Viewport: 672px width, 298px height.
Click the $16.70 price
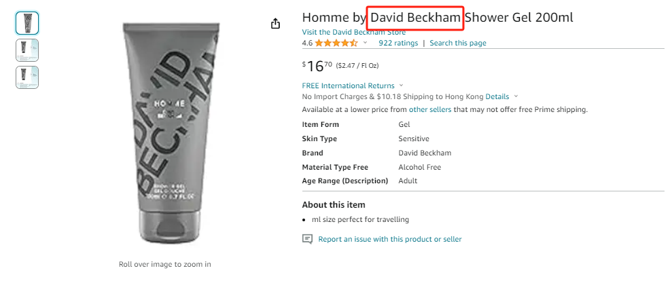point(317,66)
